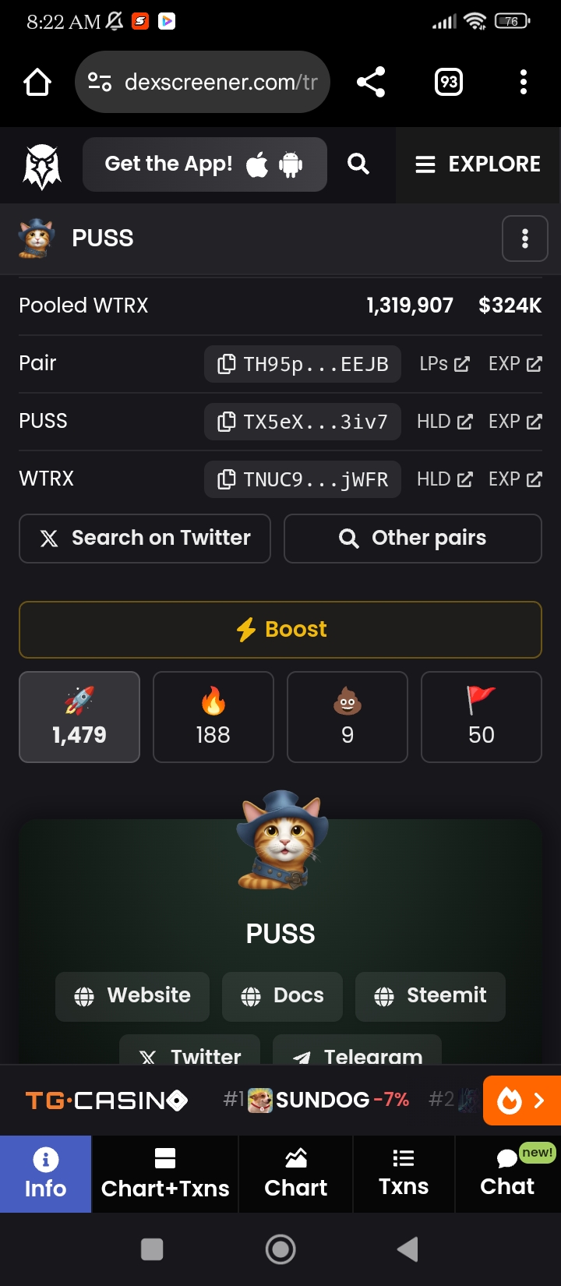Screen dimensions: 561x1286
Task: Toggle the red flag reaction with 50
Action: click(482, 717)
